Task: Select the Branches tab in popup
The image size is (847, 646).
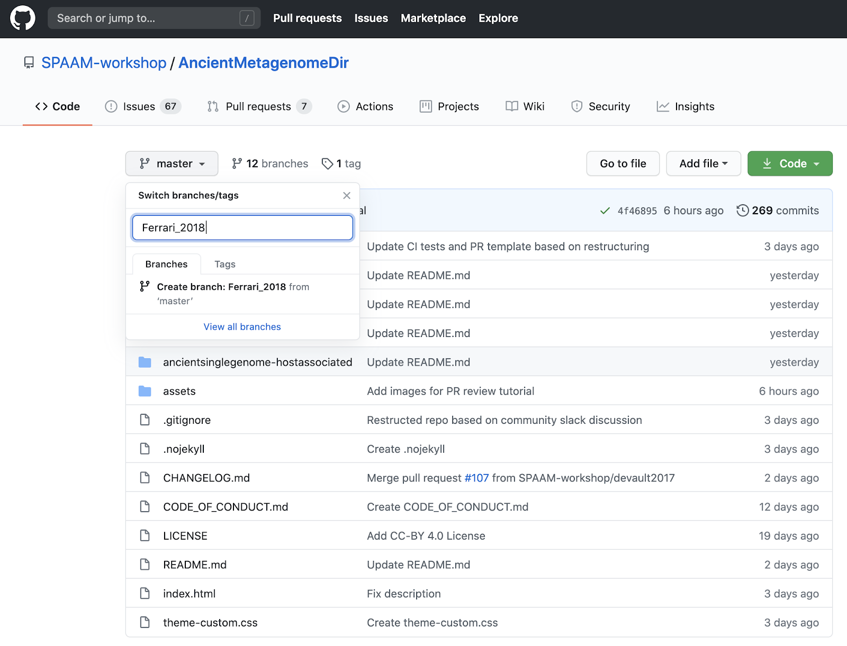Action: point(166,265)
